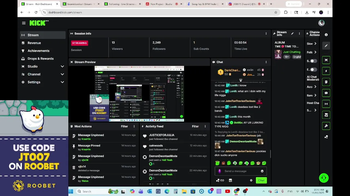Pick the angry red emote in quick emotes

point(223,163)
